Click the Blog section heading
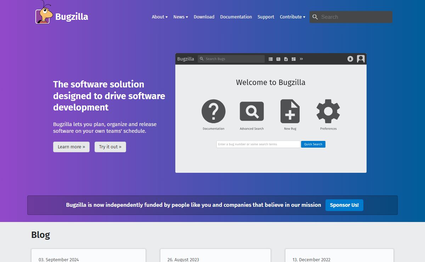The height and width of the screenshot is (262, 425). point(41,235)
